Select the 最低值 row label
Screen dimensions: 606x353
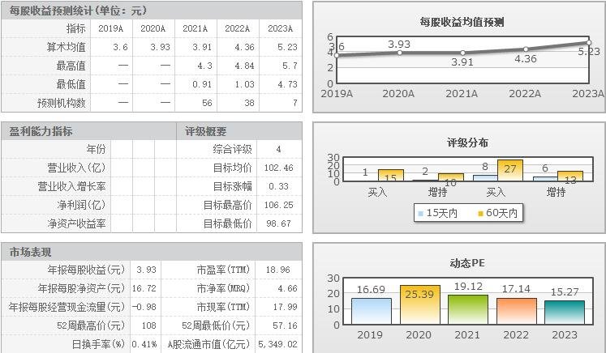coord(71,84)
